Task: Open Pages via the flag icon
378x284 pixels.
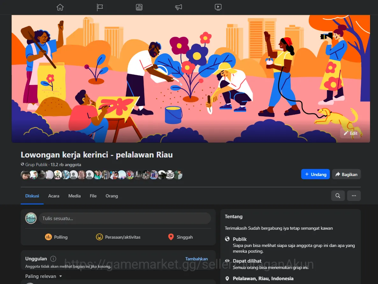Action: [99, 7]
